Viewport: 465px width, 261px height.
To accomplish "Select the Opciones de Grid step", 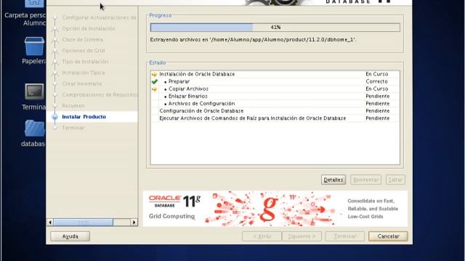I will 84,51.
